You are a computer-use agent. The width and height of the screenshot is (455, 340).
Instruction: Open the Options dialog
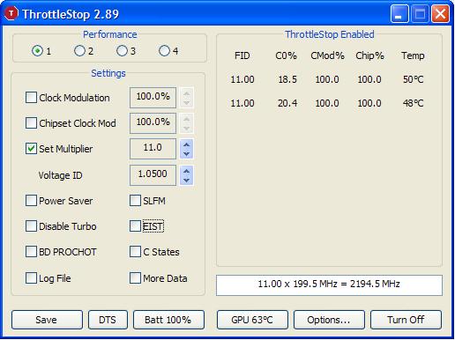(x=329, y=320)
